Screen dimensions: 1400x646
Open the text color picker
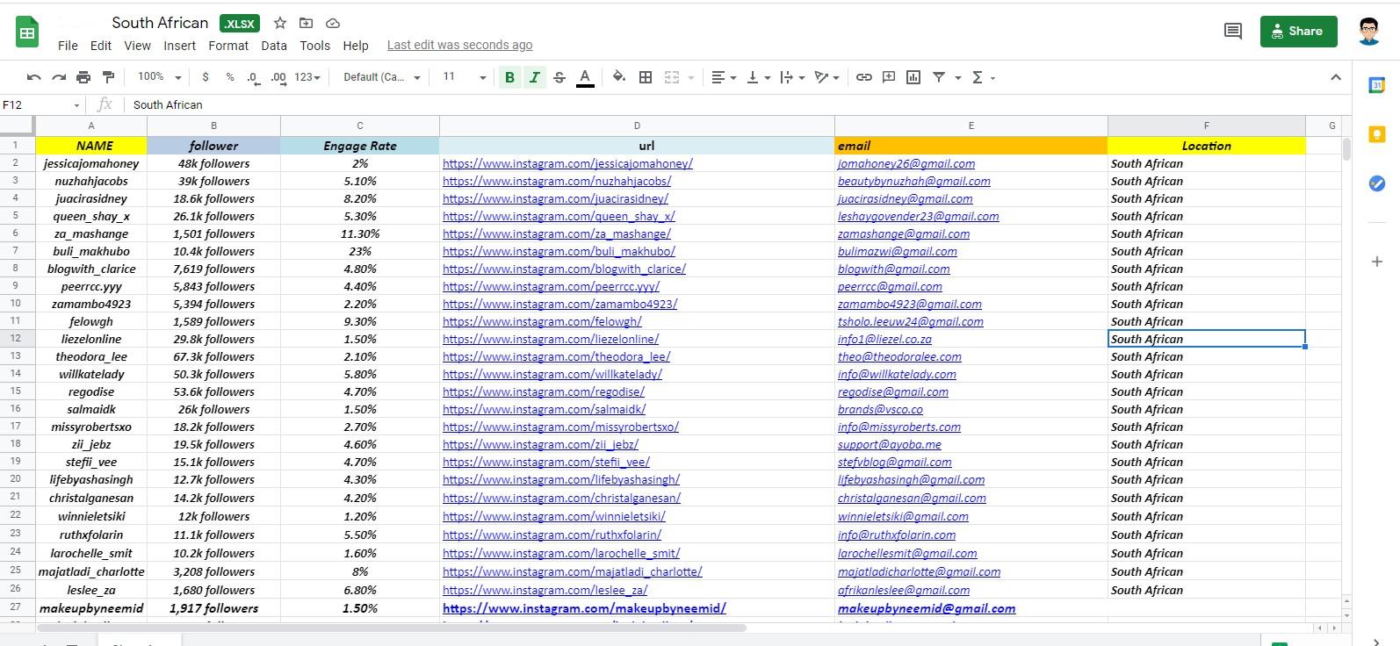[585, 77]
